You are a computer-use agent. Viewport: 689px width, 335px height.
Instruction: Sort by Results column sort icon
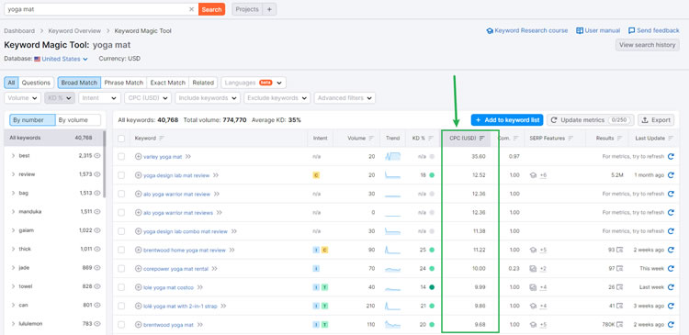[x=619, y=138]
